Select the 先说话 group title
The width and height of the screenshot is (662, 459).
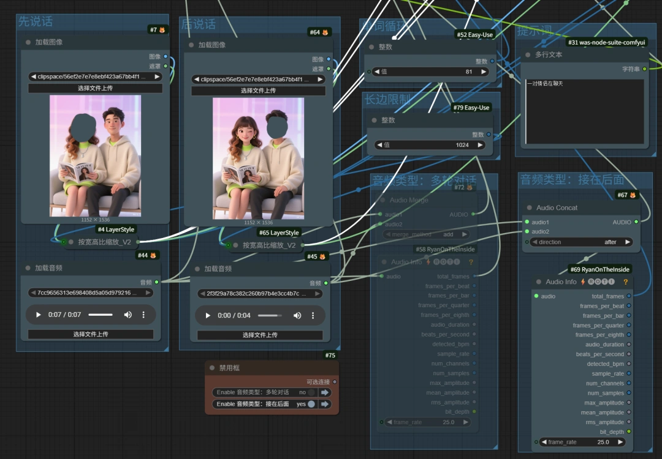click(x=36, y=21)
